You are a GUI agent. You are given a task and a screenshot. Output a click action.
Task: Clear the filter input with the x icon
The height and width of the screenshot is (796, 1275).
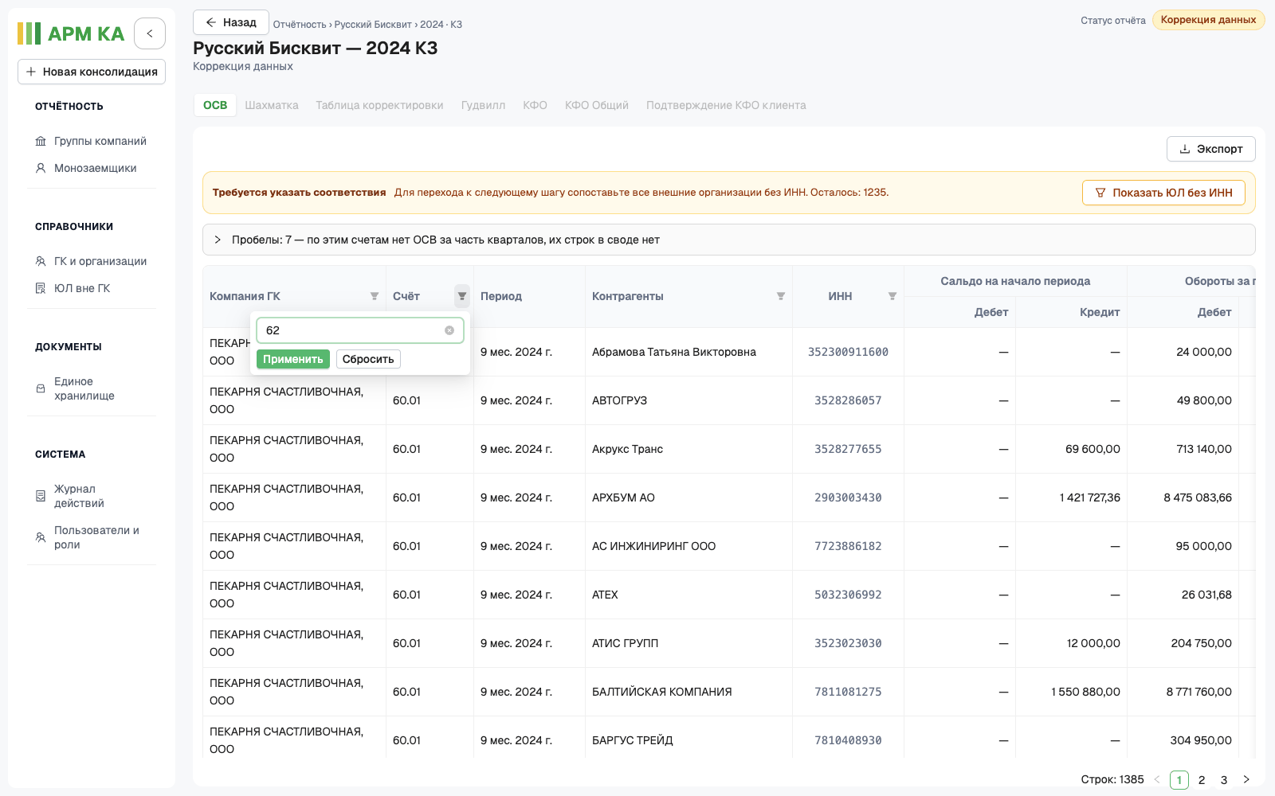(449, 330)
